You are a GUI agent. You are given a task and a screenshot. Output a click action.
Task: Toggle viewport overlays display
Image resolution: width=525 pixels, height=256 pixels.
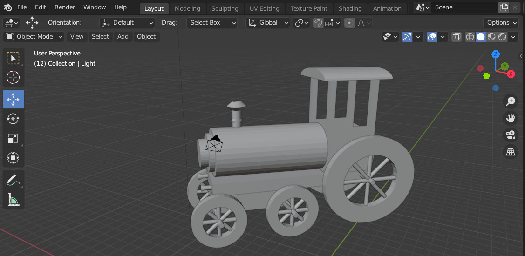tap(432, 37)
